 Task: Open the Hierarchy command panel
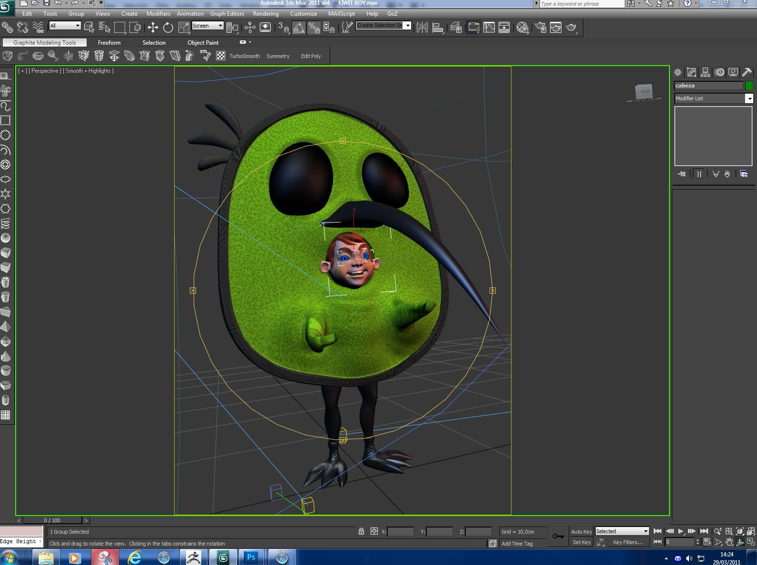point(706,72)
